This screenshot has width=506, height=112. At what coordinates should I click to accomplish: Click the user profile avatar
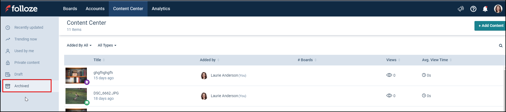(x=498, y=9)
